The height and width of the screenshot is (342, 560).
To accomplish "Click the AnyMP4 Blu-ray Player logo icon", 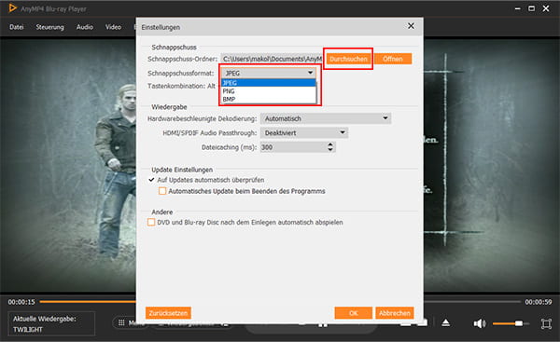I will [x=12, y=8].
